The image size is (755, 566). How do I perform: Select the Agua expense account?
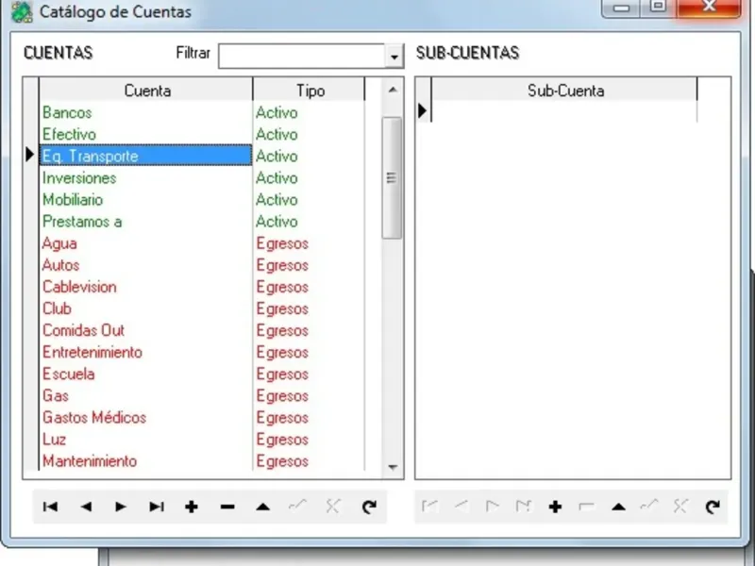pyautogui.click(x=146, y=243)
